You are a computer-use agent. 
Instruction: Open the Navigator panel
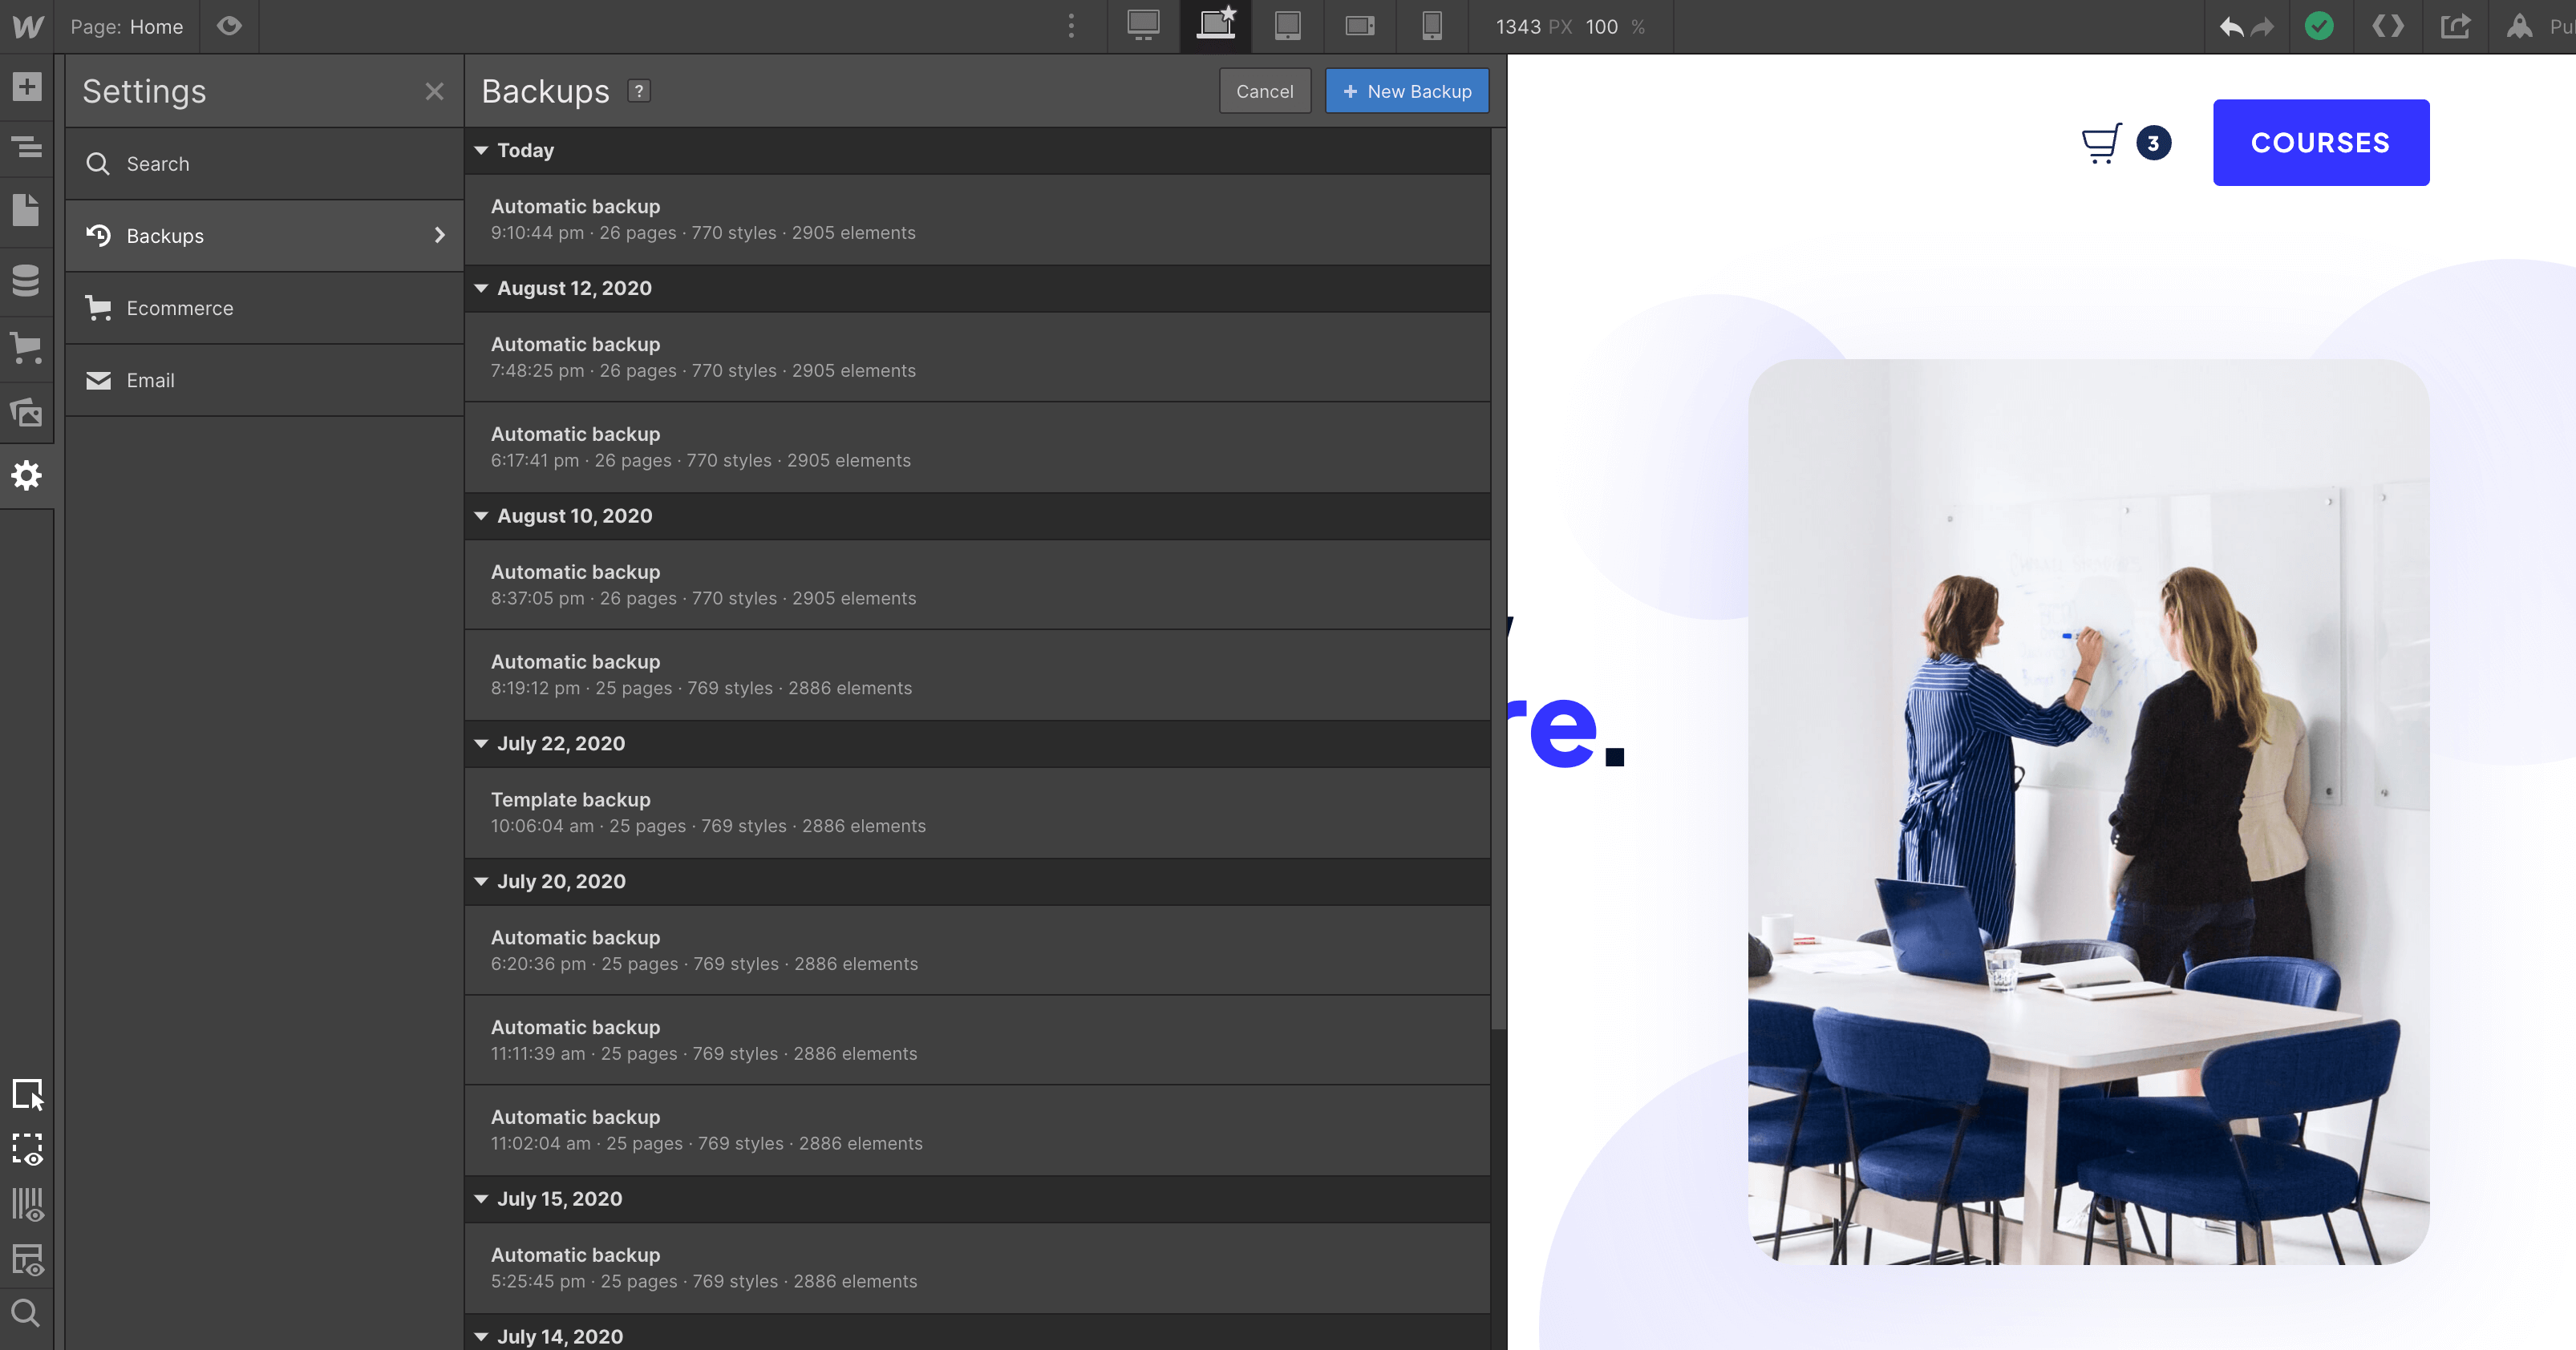pos(27,148)
